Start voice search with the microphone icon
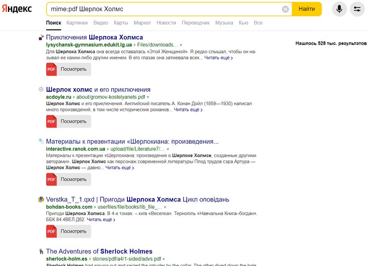 click(x=339, y=9)
